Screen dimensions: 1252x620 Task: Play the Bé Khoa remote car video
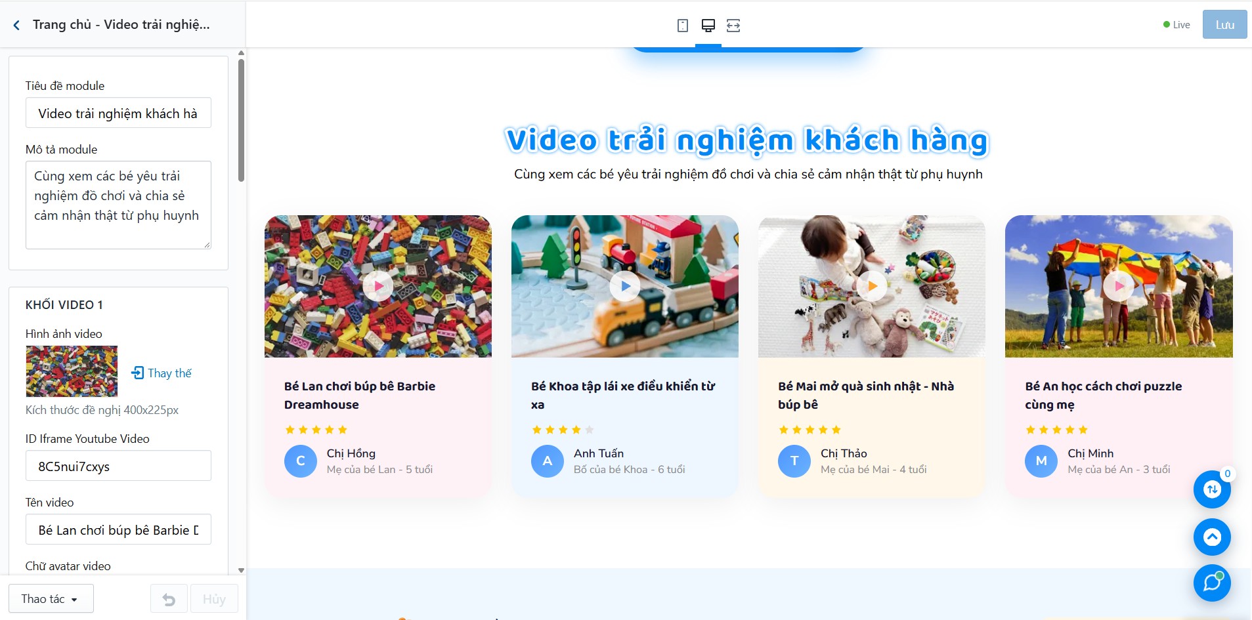pyautogui.click(x=625, y=286)
